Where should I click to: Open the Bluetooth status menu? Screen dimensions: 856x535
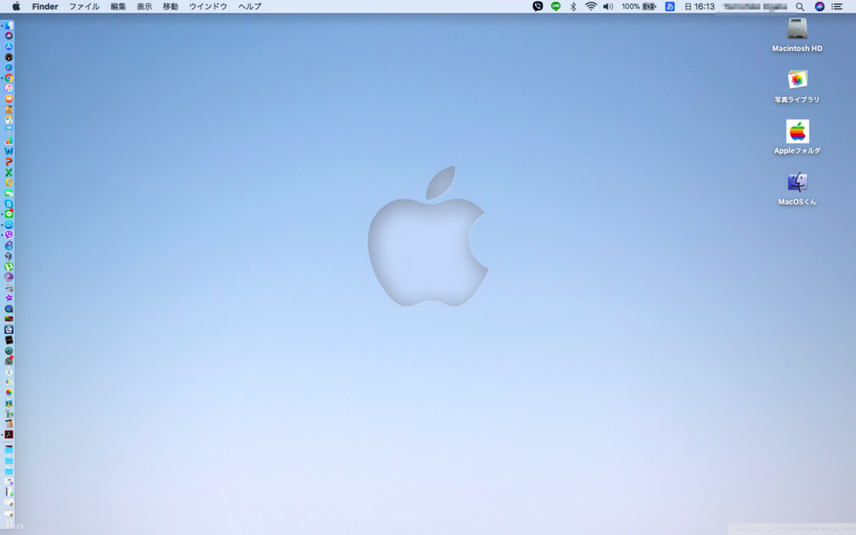pyautogui.click(x=573, y=7)
